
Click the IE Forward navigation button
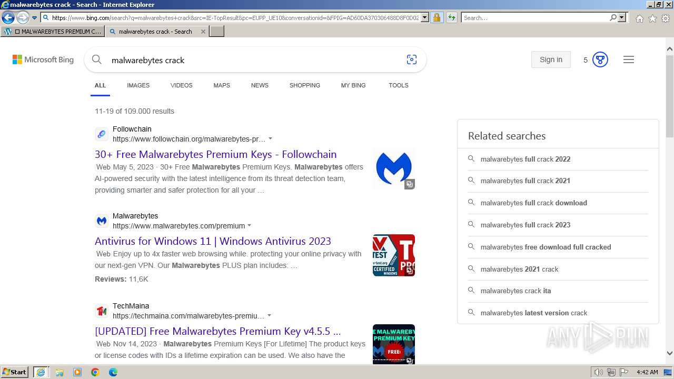click(x=23, y=17)
